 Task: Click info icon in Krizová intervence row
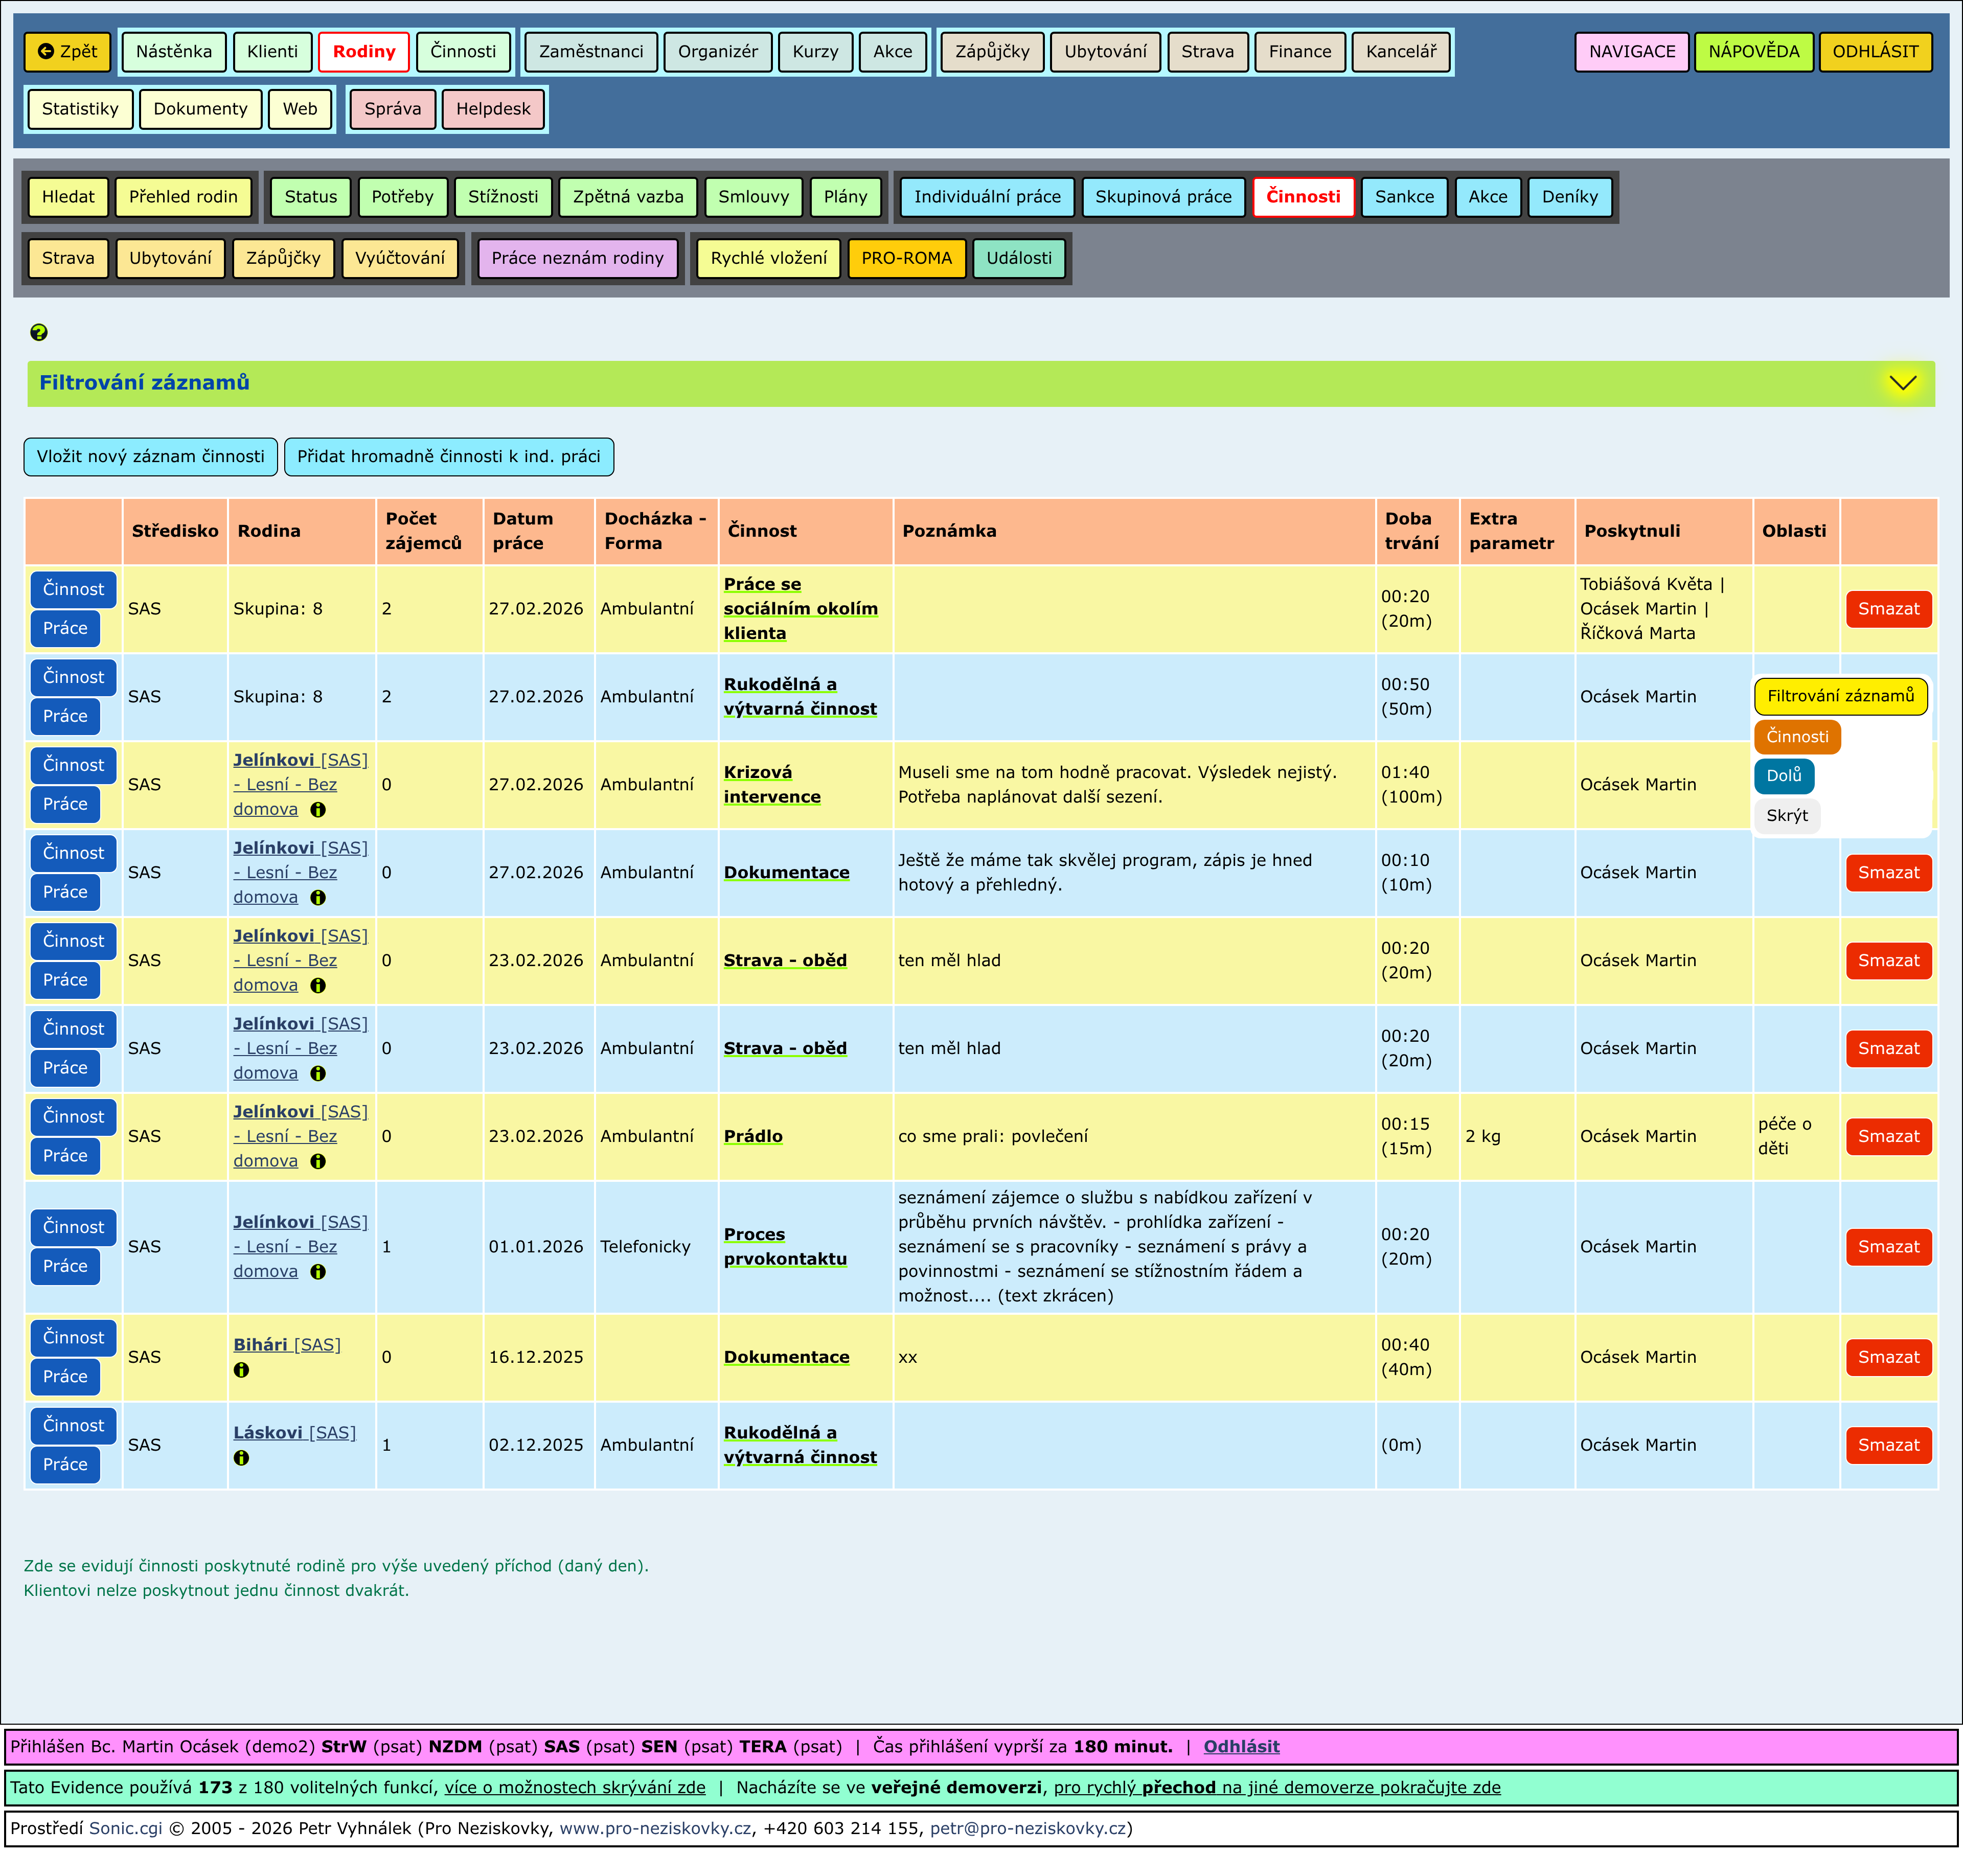[318, 810]
